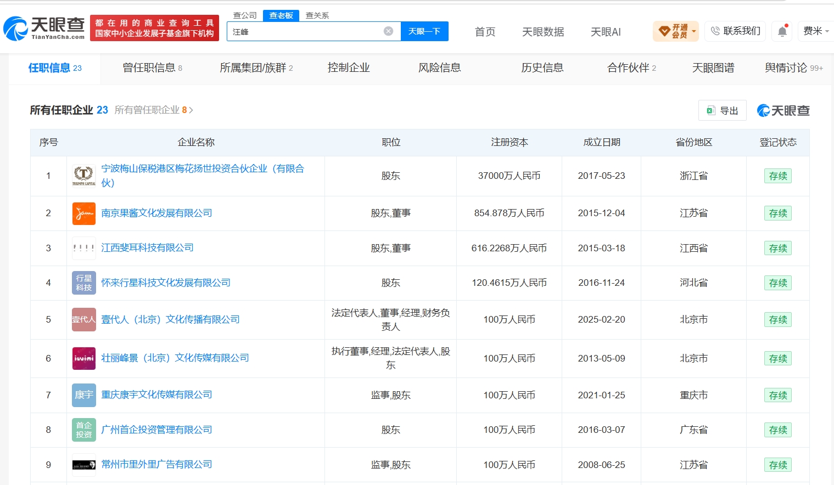Open notifications bell icon
This screenshot has height=485, width=834.
pos(782,31)
